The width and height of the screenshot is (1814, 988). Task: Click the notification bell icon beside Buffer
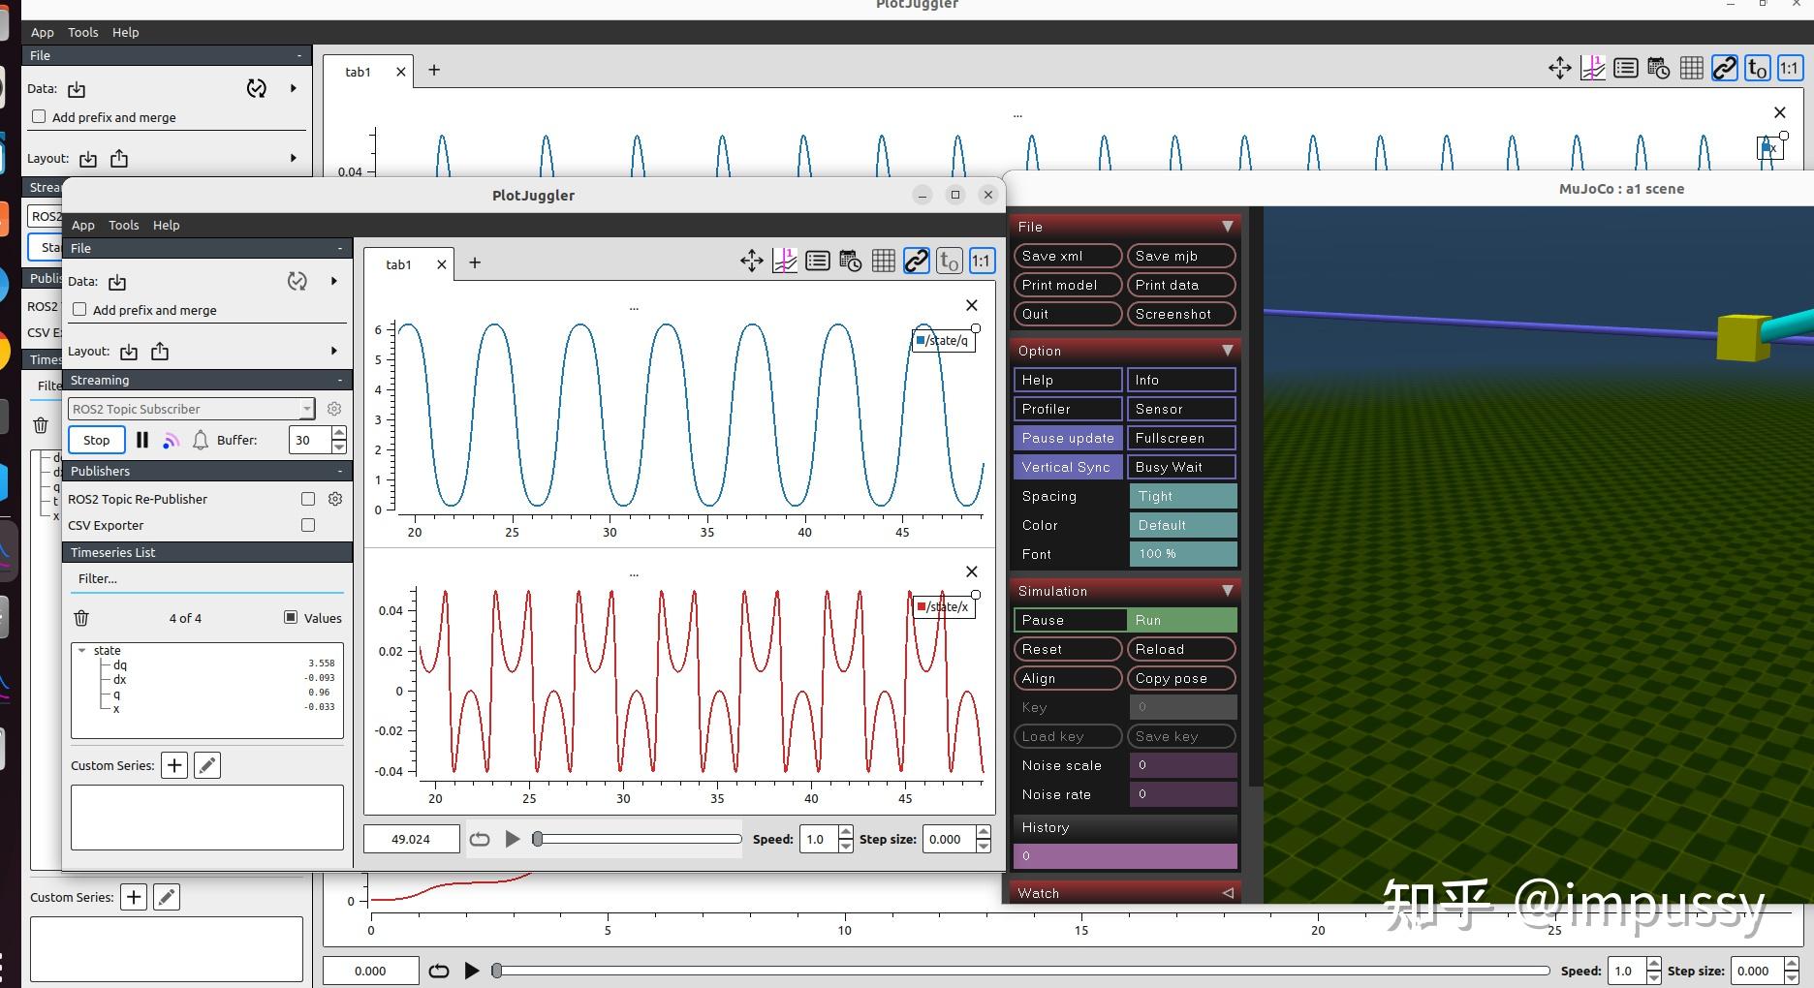pos(200,440)
